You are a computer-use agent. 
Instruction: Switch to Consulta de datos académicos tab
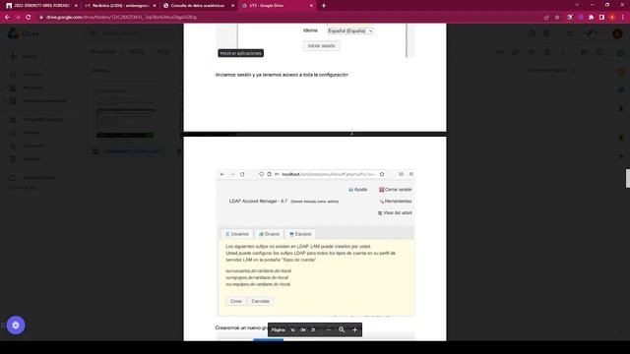coord(198,6)
